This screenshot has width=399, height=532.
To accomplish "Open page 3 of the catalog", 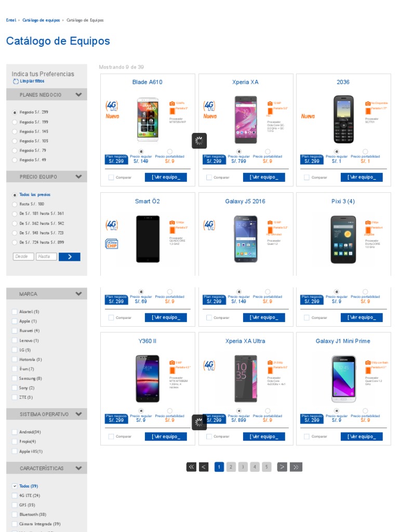I will (x=242, y=467).
